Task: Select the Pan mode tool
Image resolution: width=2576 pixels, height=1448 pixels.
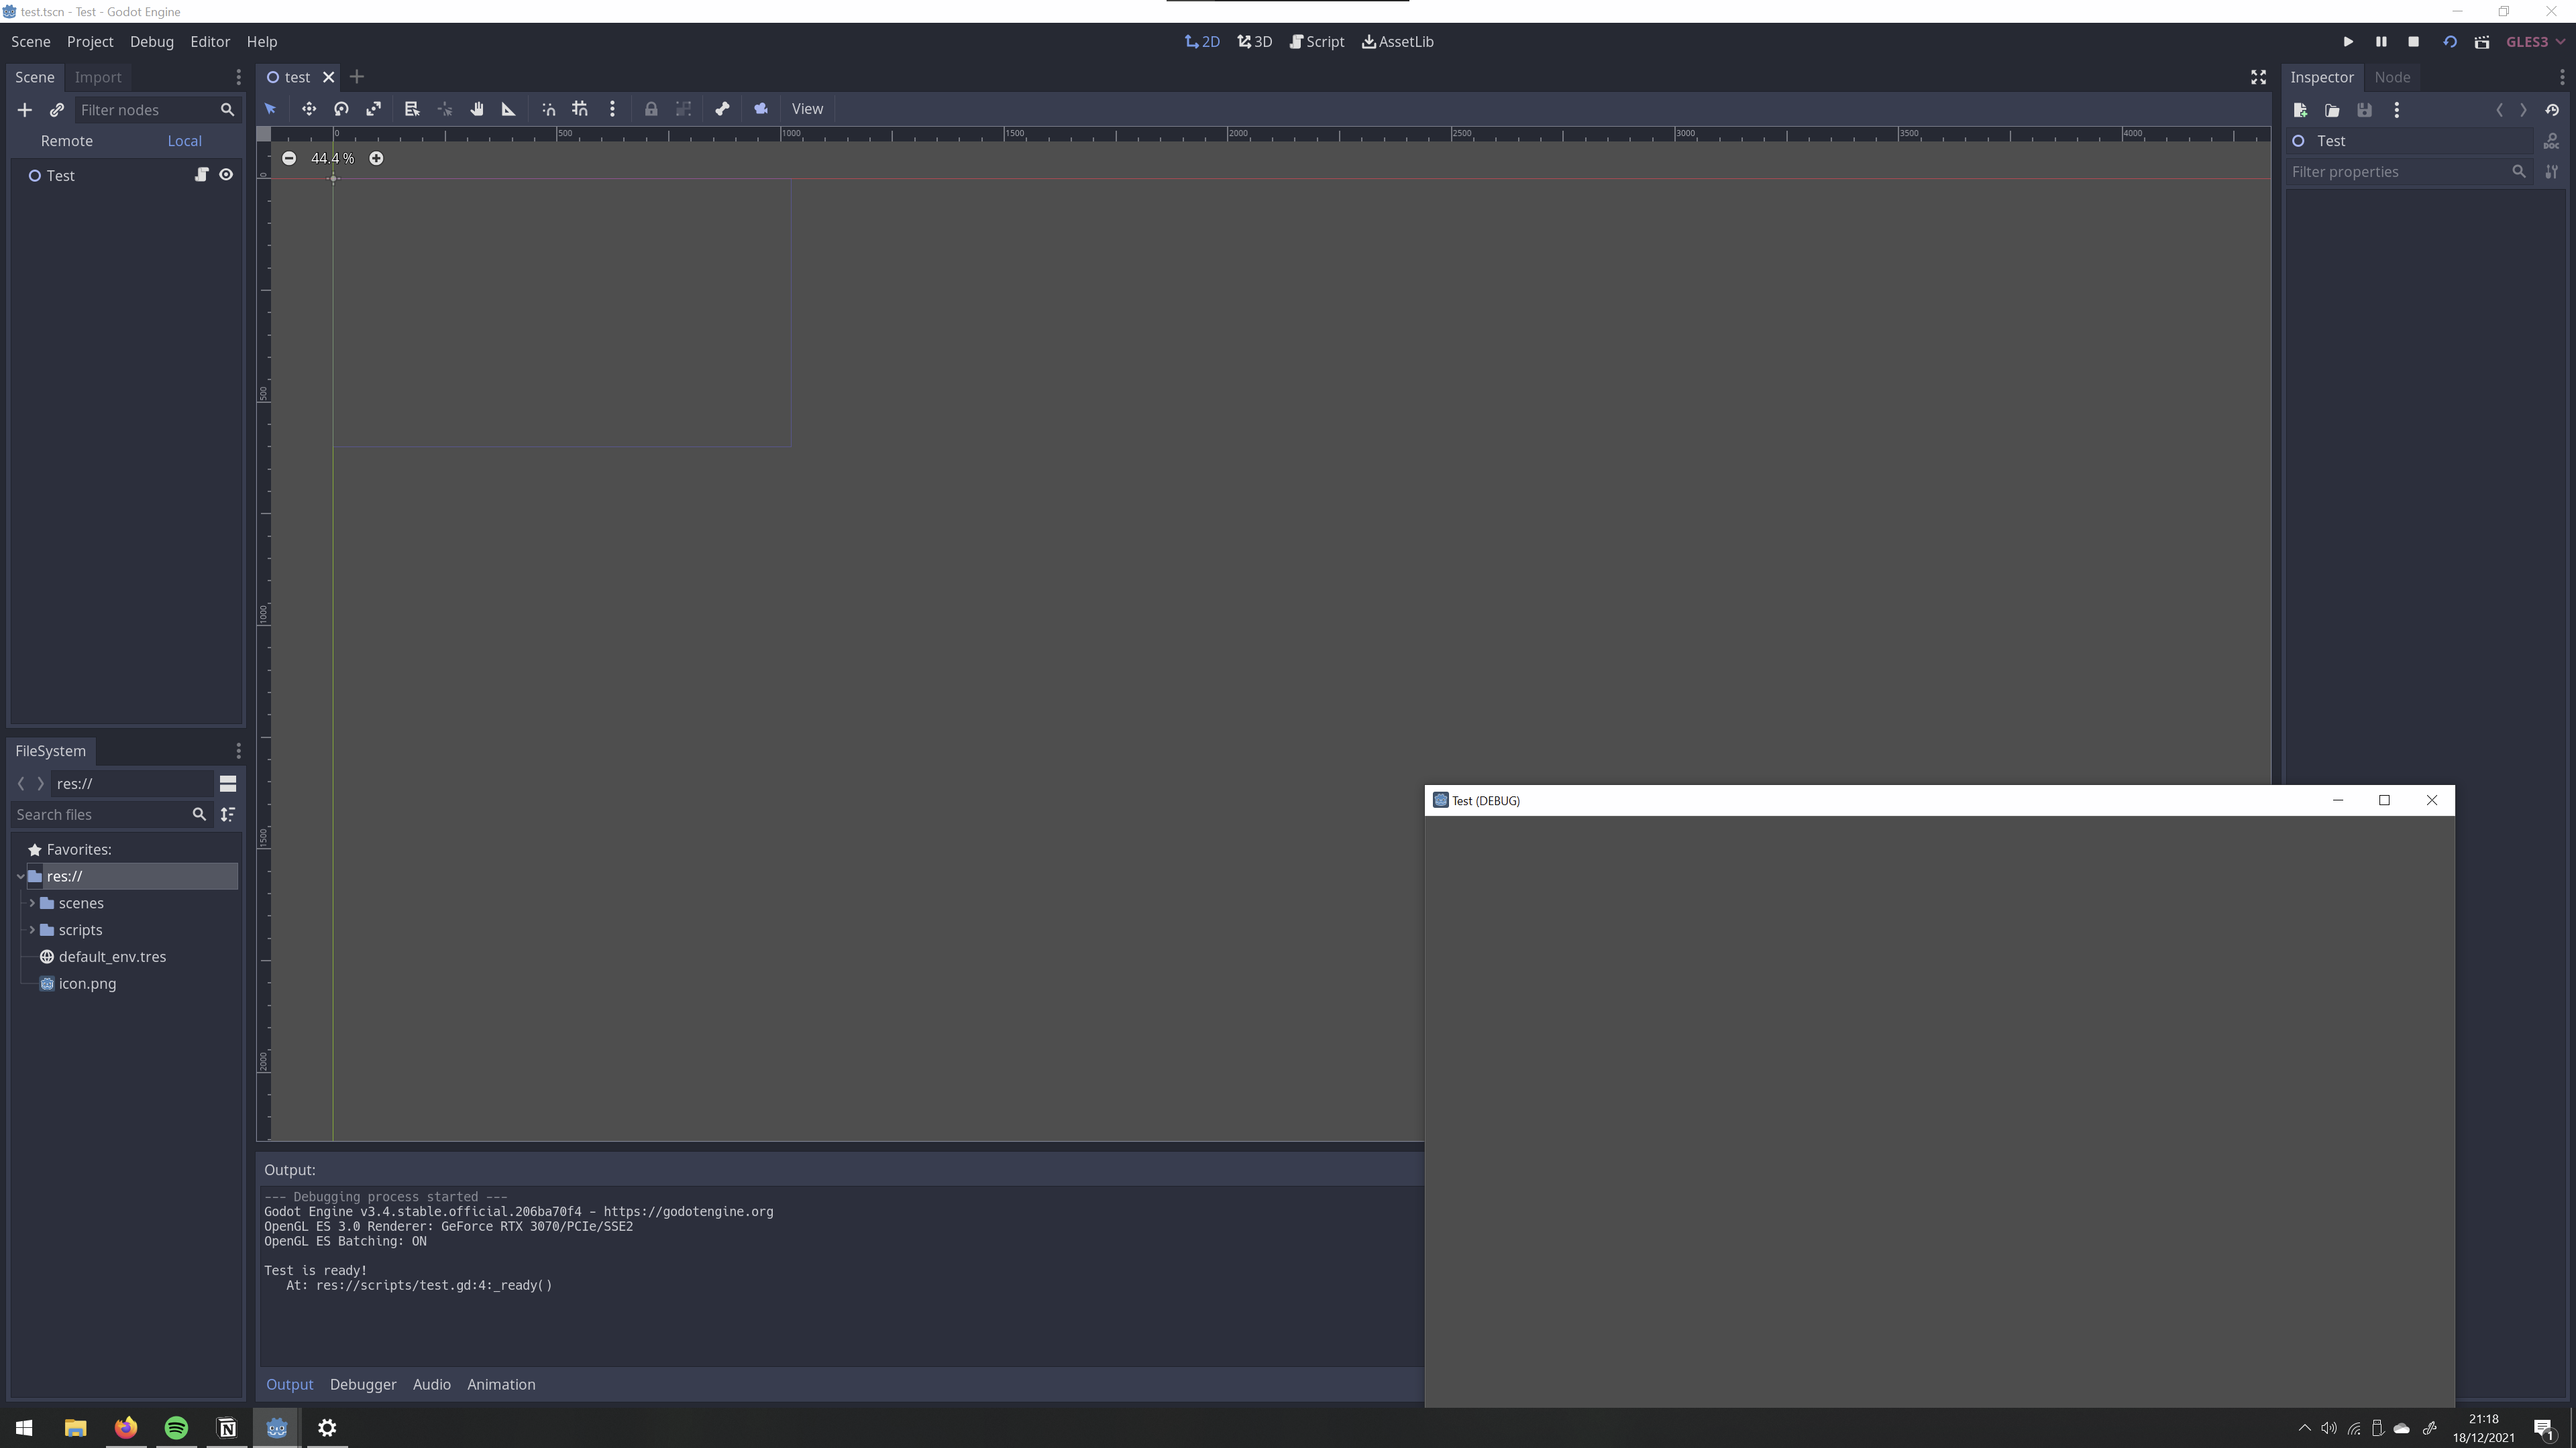Action: pyautogui.click(x=477, y=109)
